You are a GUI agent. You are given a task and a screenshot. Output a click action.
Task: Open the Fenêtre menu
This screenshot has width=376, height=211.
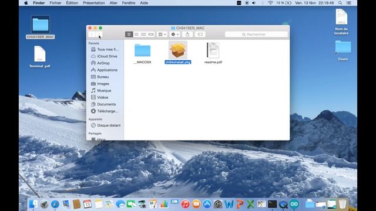pos(129,3)
